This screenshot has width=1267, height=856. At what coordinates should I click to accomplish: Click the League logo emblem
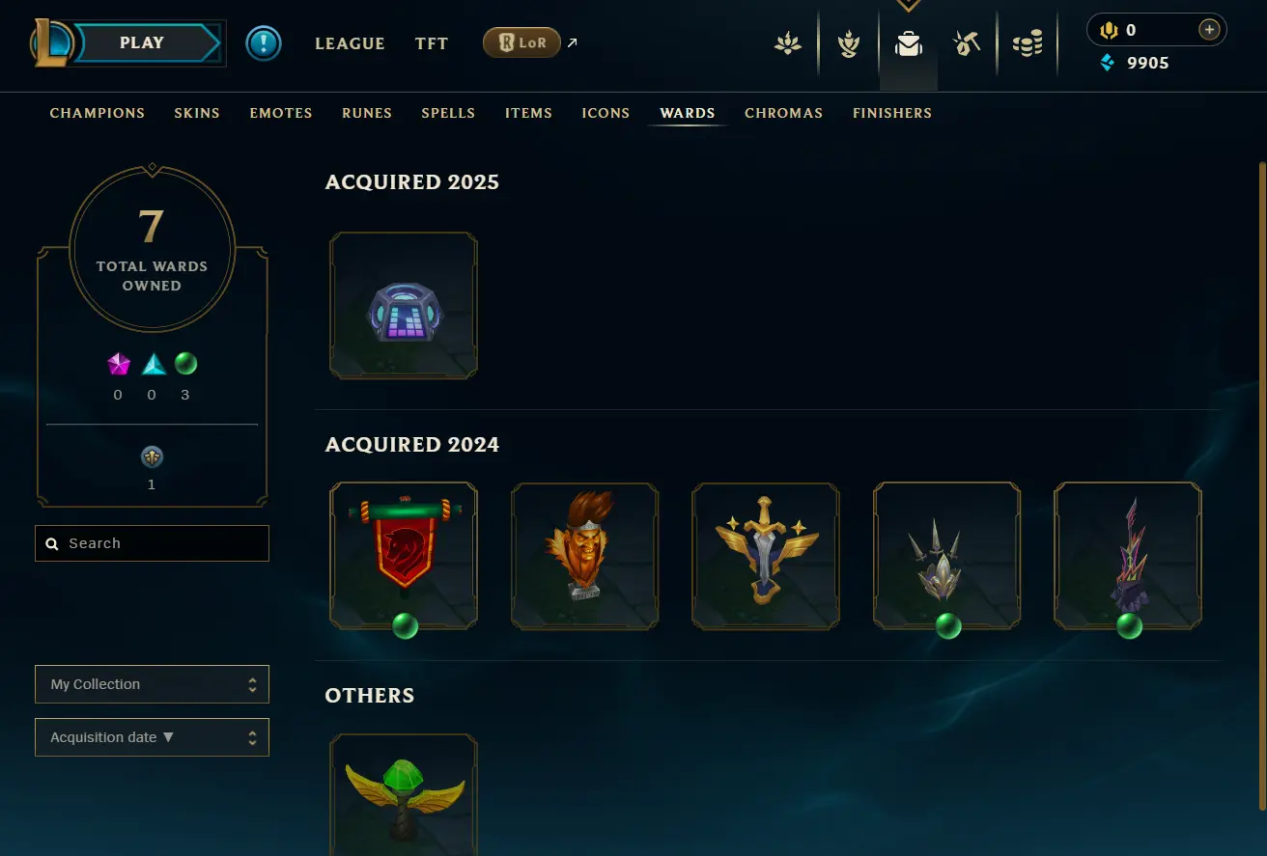pos(49,42)
